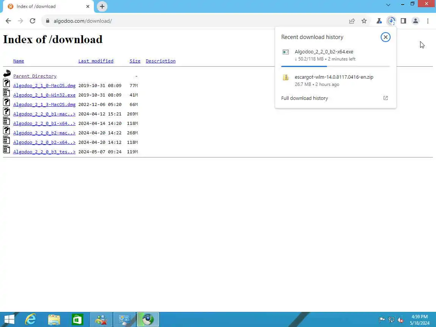
Task: Open Full download history
Action: (x=336, y=98)
